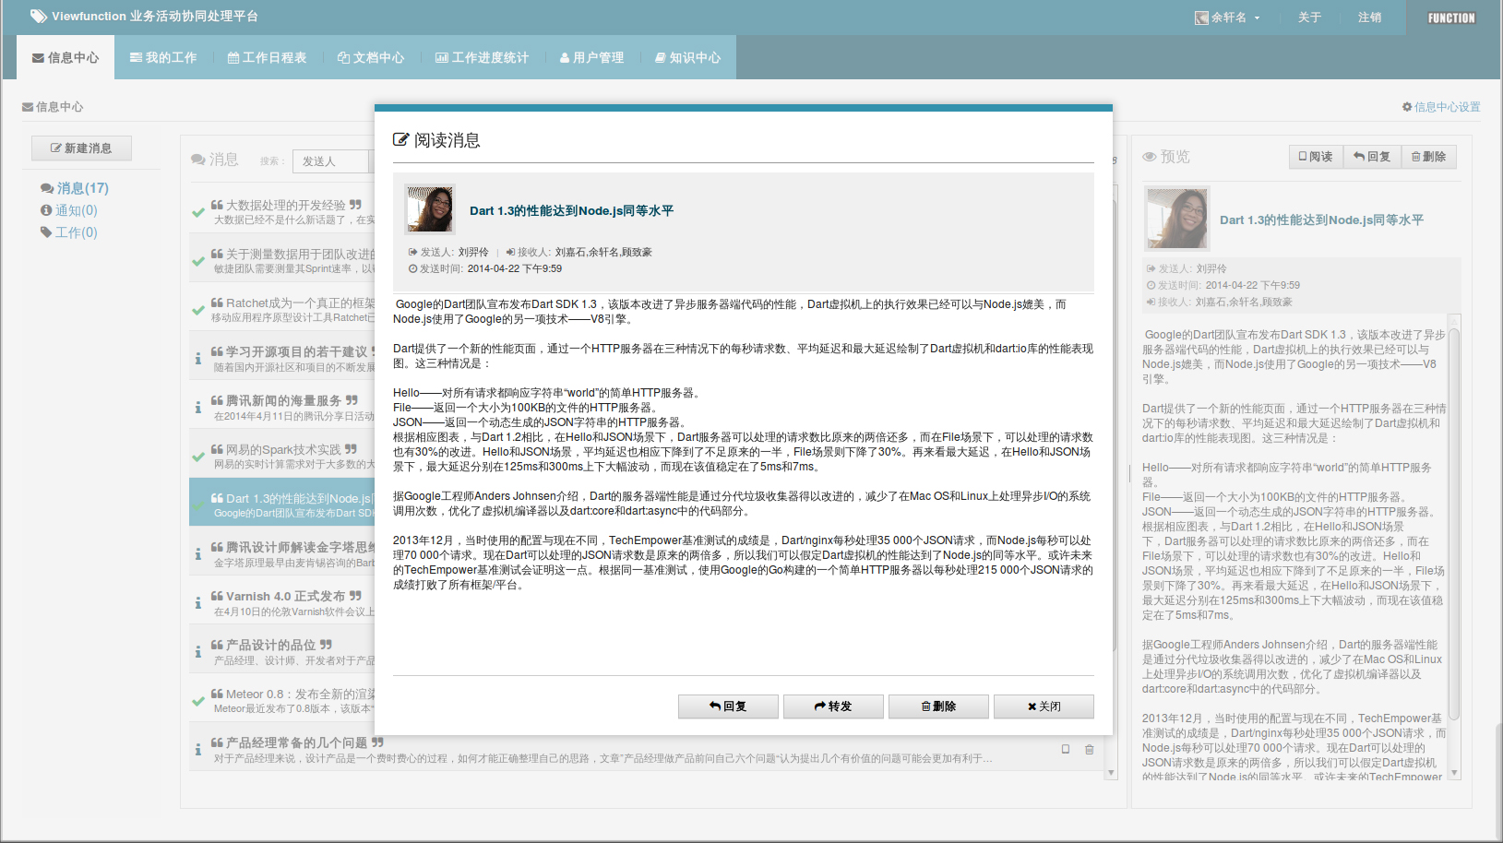Select 消息(17) in sidebar
This screenshot has height=843, width=1503.
[x=75, y=188]
